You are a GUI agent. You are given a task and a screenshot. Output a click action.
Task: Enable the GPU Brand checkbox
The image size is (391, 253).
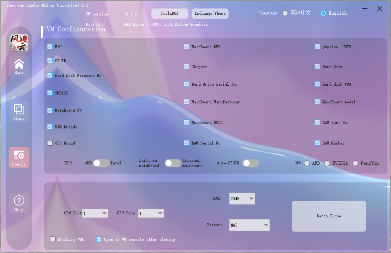click(50, 143)
